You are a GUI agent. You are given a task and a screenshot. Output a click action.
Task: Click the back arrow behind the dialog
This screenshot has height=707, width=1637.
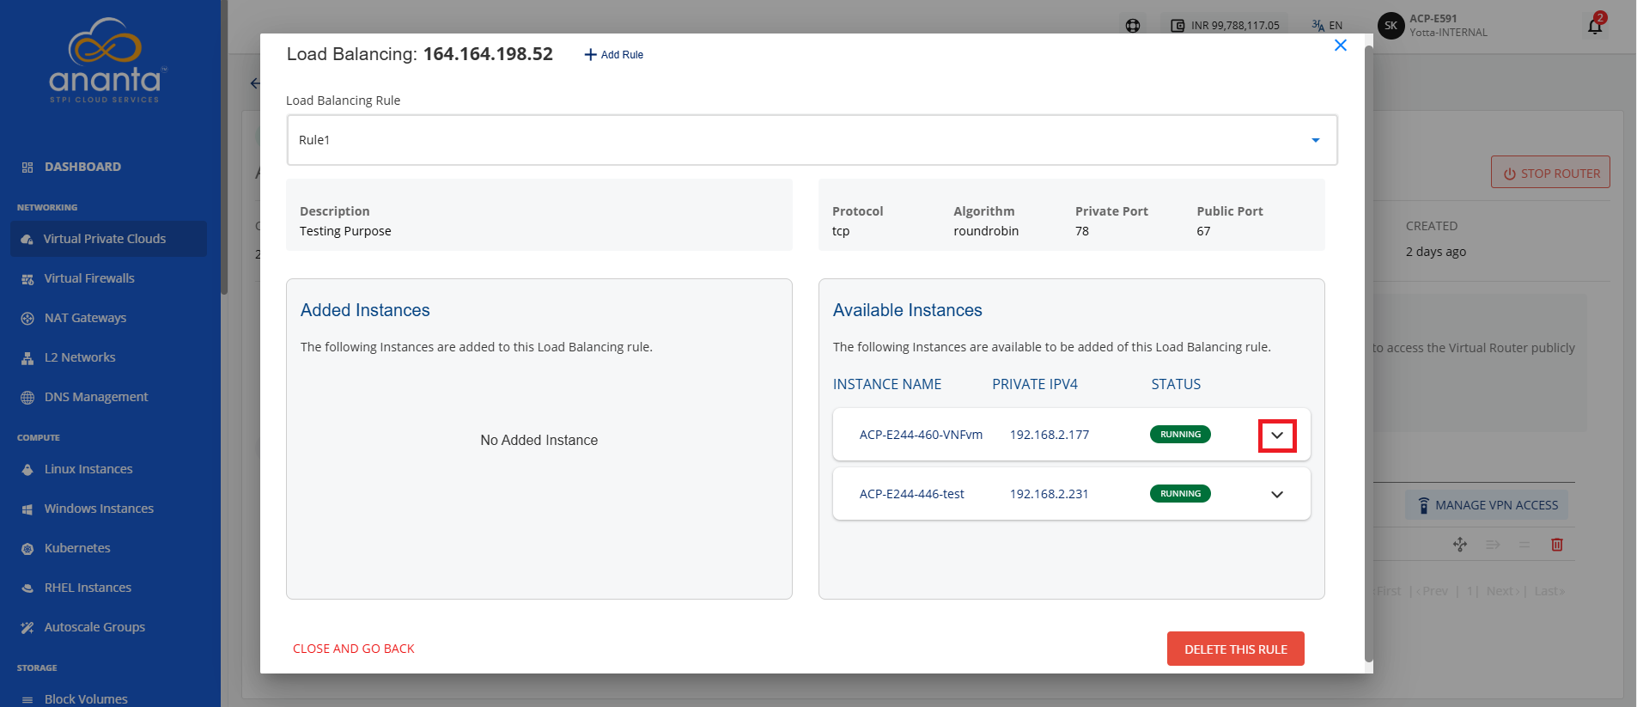click(x=254, y=83)
